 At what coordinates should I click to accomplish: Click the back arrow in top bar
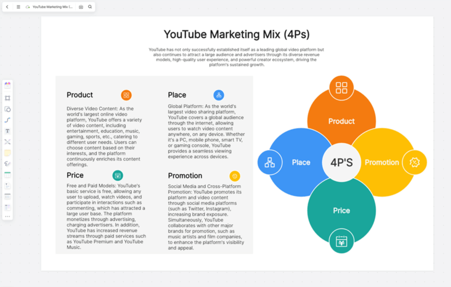(x=7, y=7)
